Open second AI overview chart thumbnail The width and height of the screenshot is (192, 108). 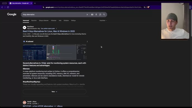point(61,52)
